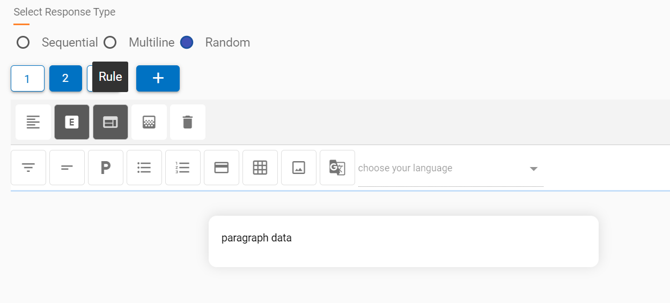This screenshot has width=670, height=303.
Task: Insert a numbered list
Action: tap(183, 168)
